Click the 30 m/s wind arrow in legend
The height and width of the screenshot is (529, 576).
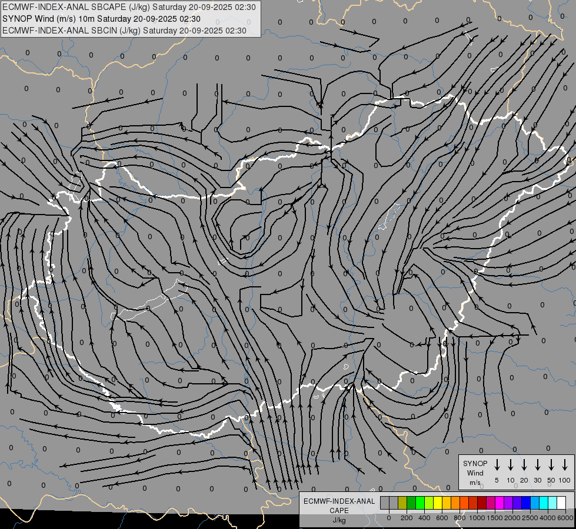tap(537, 465)
